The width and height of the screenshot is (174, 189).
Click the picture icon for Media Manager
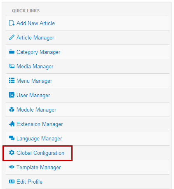tap(12, 66)
